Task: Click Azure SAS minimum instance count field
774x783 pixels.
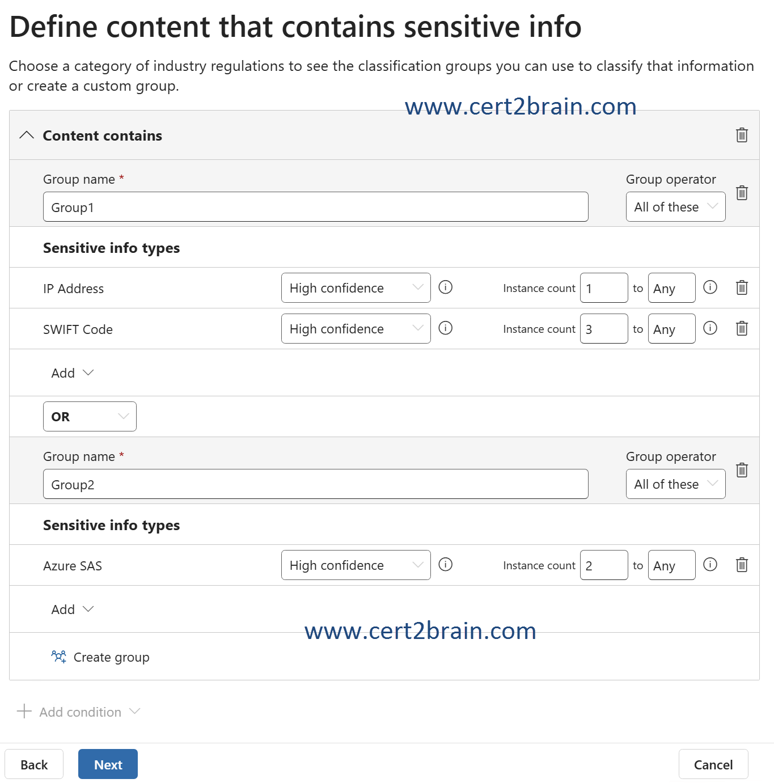Action: click(603, 565)
